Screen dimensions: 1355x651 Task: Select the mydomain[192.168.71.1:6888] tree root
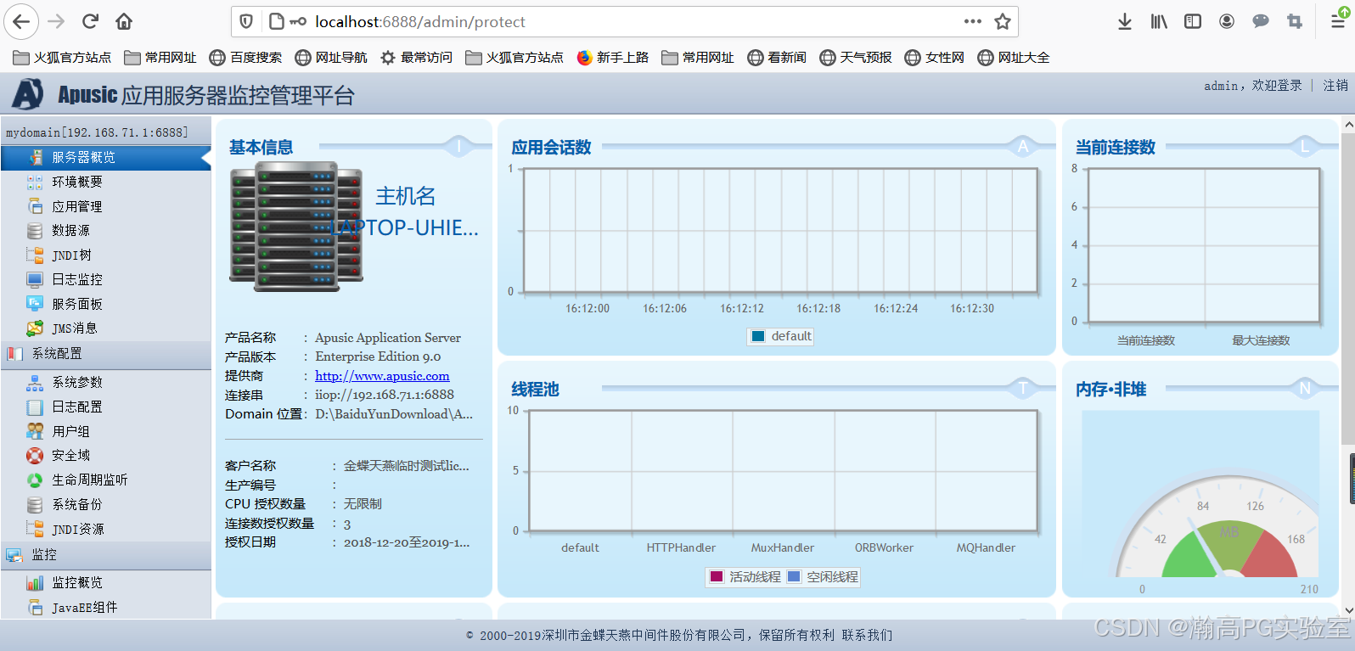tap(97, 132)
